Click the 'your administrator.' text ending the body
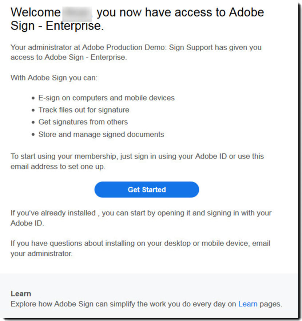The width and height of the screenshot is (302, 321). point(41,254)
